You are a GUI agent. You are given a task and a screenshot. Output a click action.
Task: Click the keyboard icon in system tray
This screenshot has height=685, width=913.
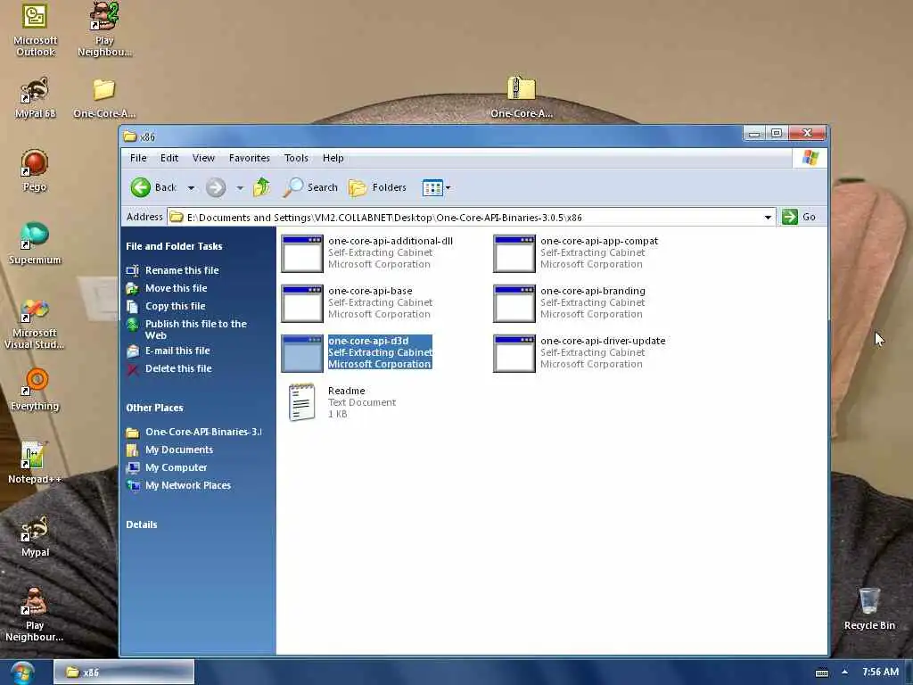[821, 673]
